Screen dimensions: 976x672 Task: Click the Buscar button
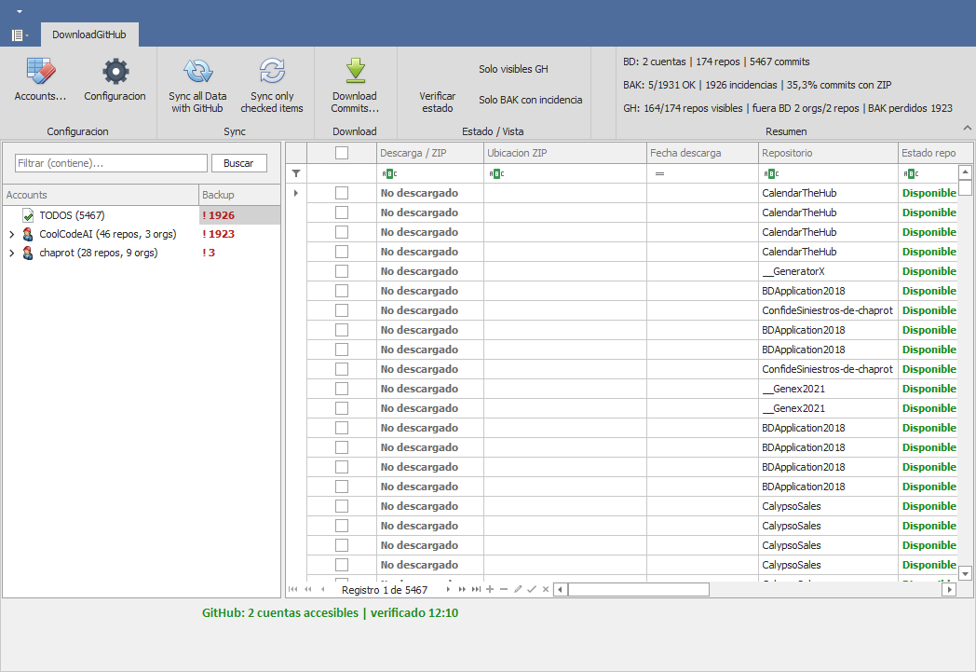(x=238, y=163)
